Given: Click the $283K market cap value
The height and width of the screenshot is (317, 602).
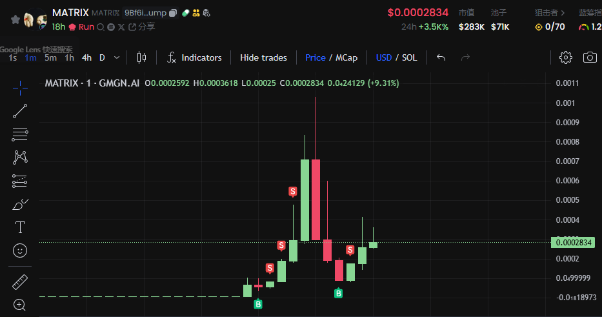Looking at the screenshot, I should [472, 27].
